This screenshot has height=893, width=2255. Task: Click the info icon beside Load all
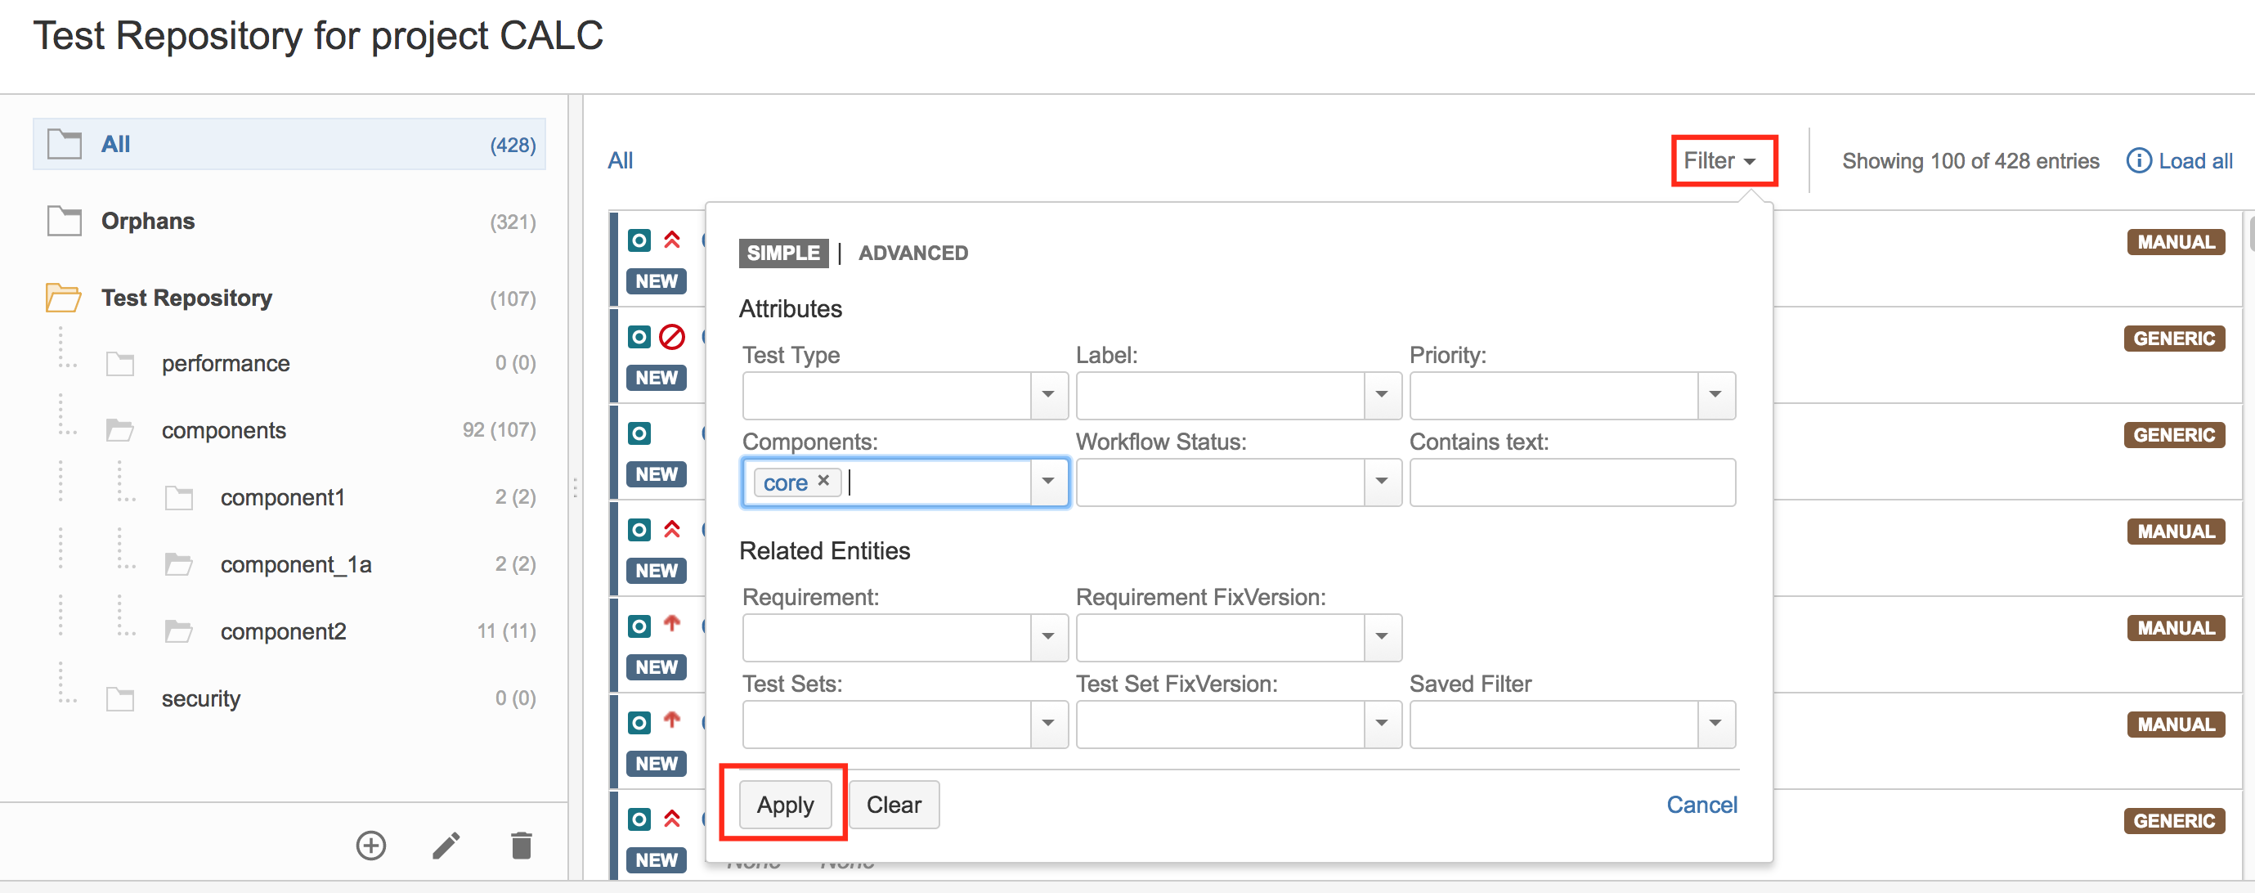pyautogui.click(x=2138, y=161)
